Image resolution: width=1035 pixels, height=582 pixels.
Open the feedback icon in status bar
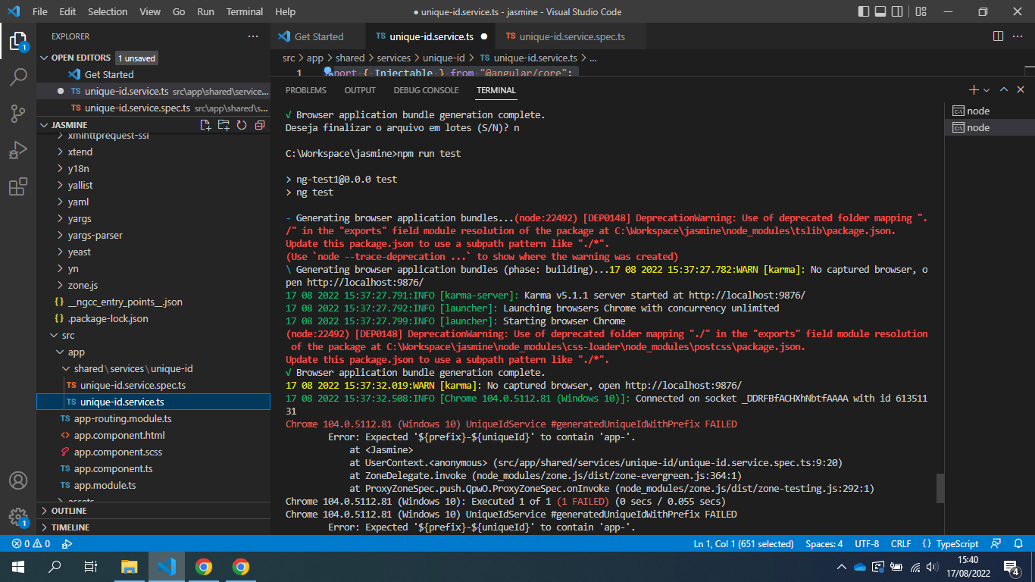(996, 543)
